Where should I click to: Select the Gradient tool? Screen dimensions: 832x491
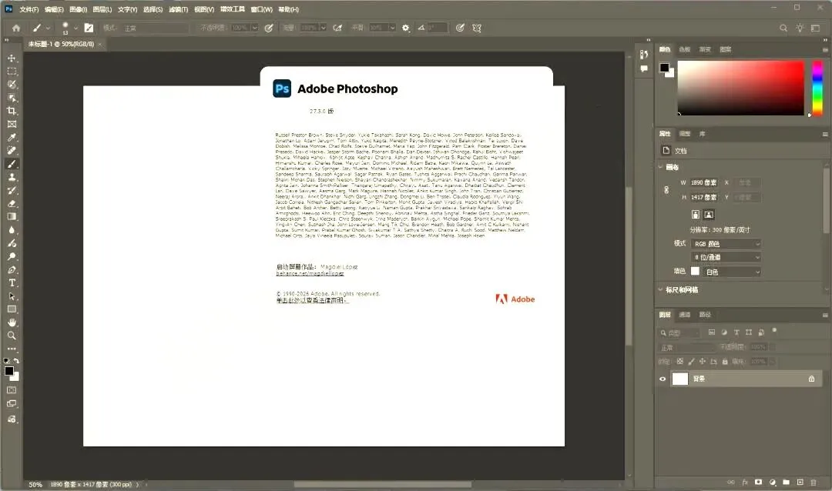(12, 216)
